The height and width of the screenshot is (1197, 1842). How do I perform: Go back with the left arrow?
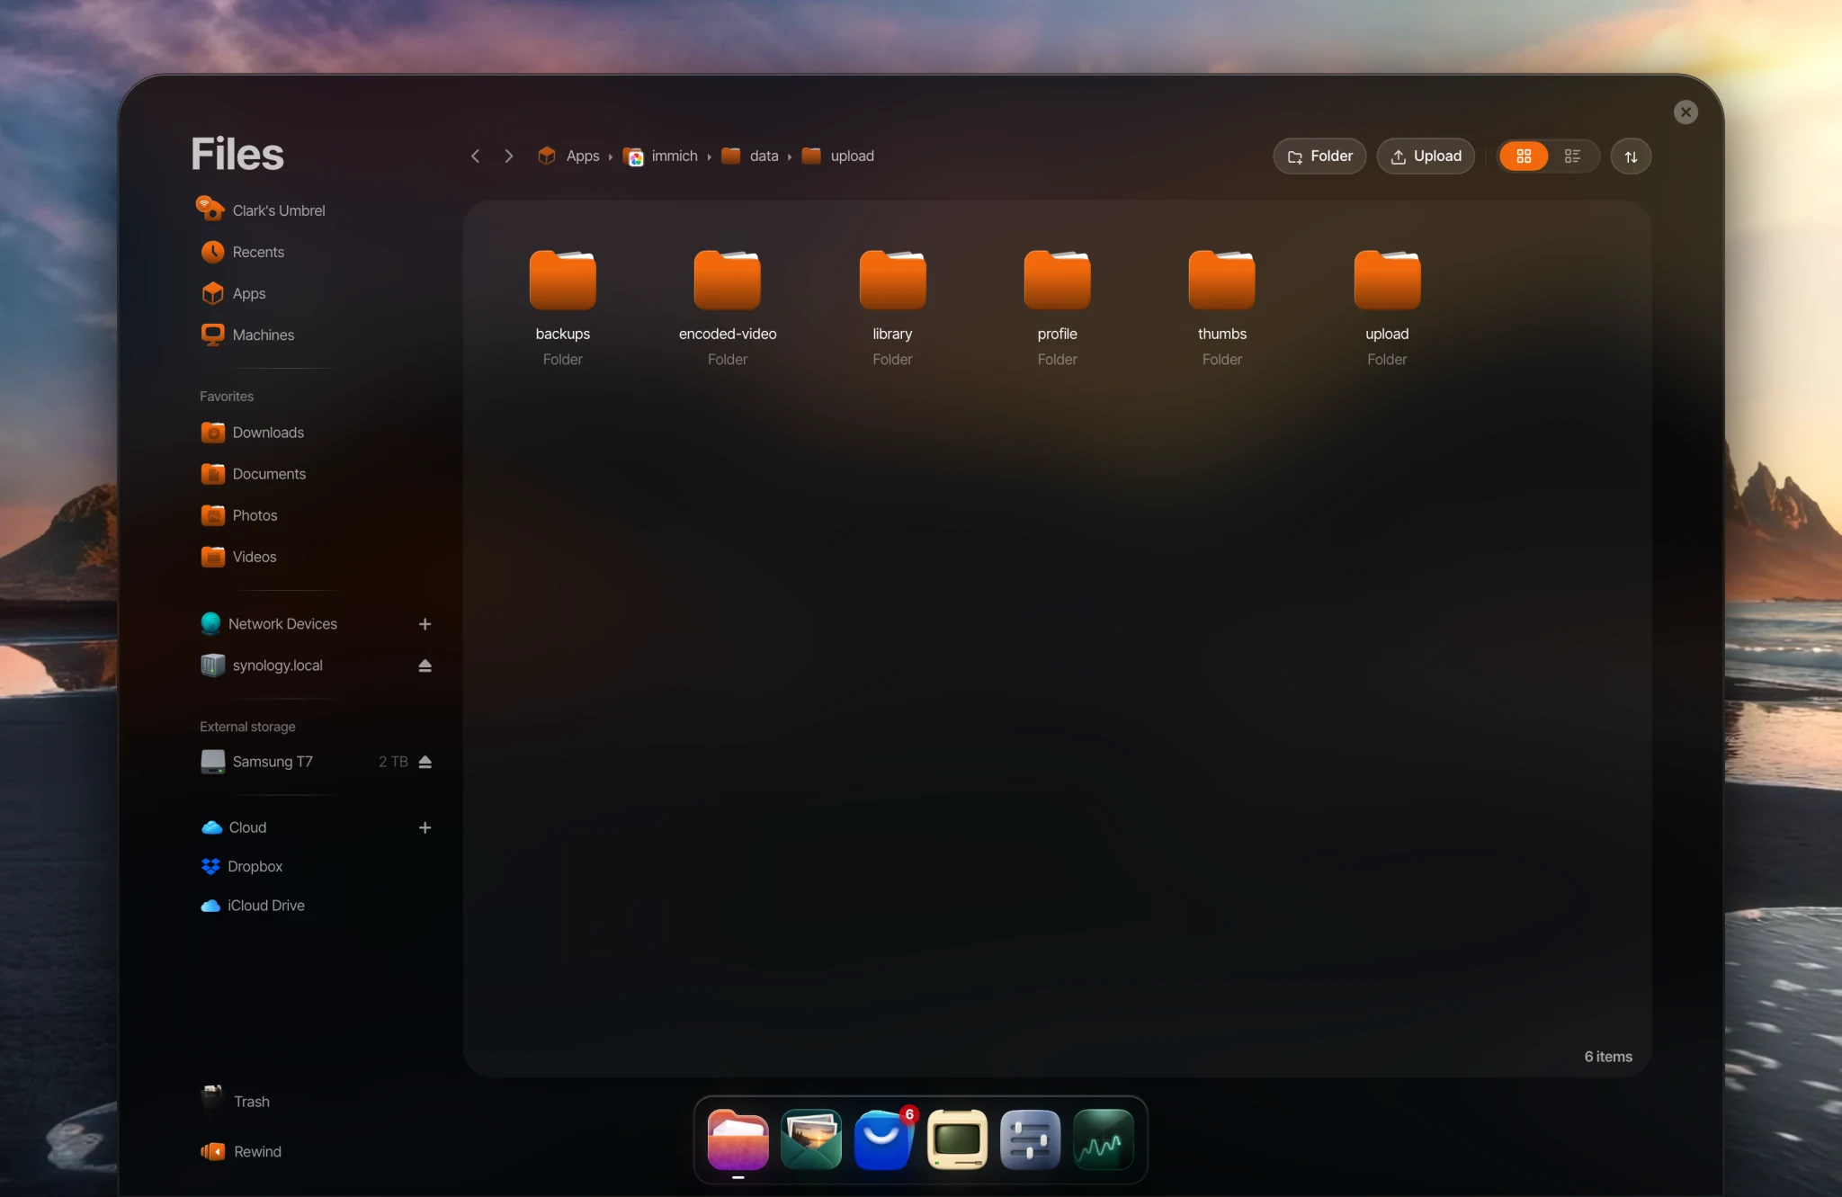pos(475,156)
